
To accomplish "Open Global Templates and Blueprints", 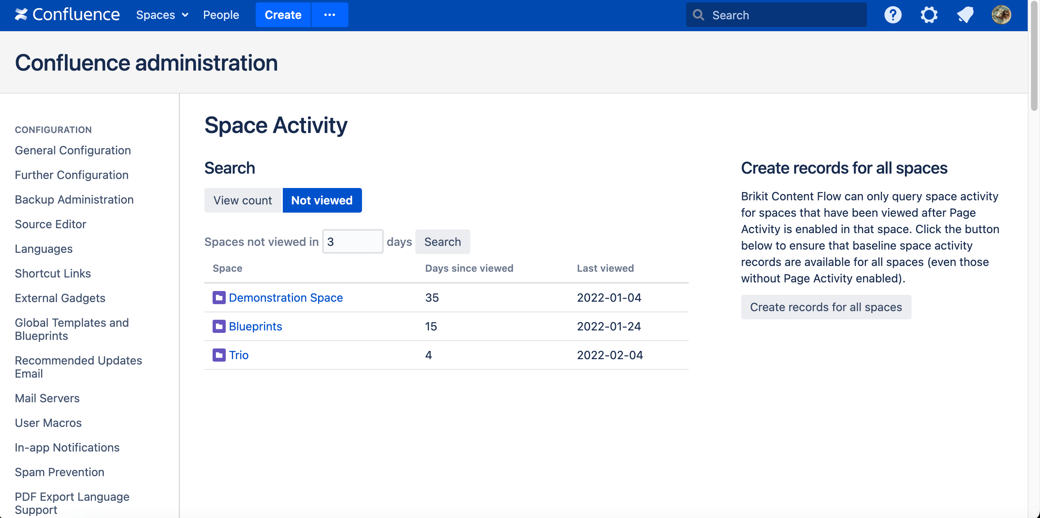I will coord(72,329).
